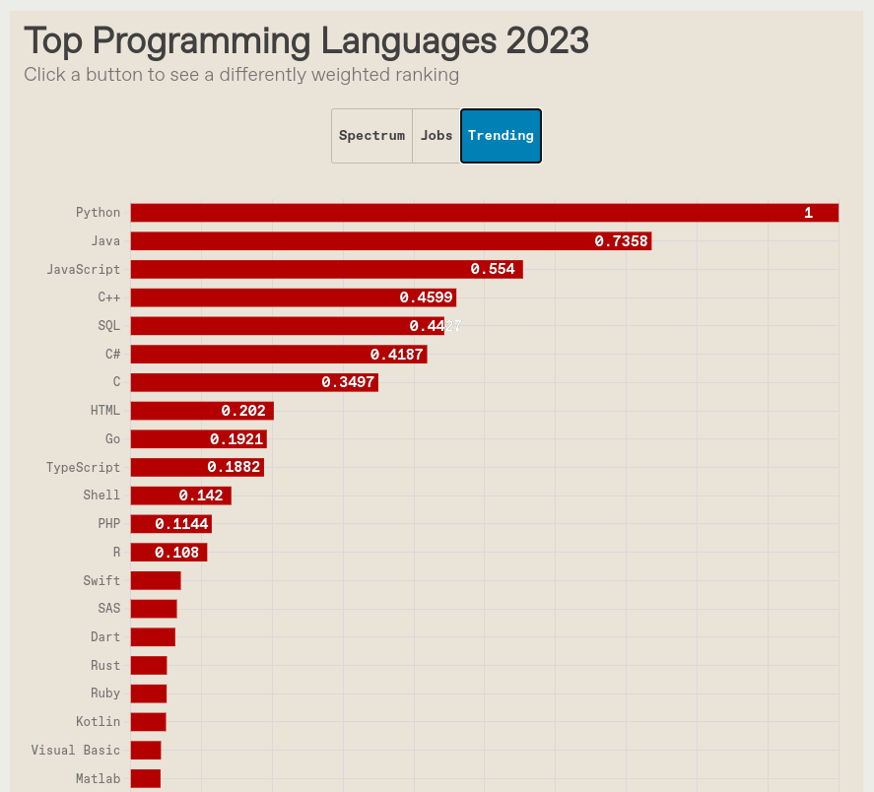Select the PHP label in the axis
874x792 pixels.
(x=108, y=523)
